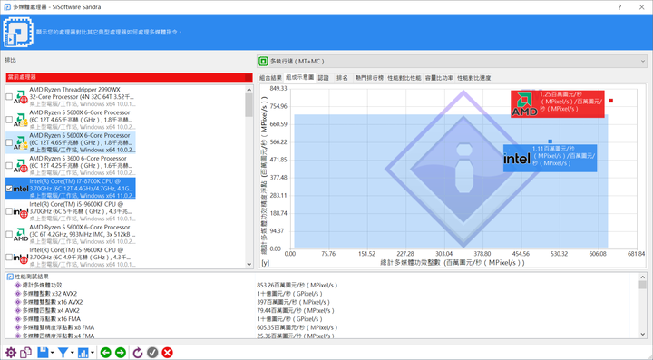653x360 pixels.
Task: Click the 79.44百萬圖元/秒 value
Action: point(296,310)
